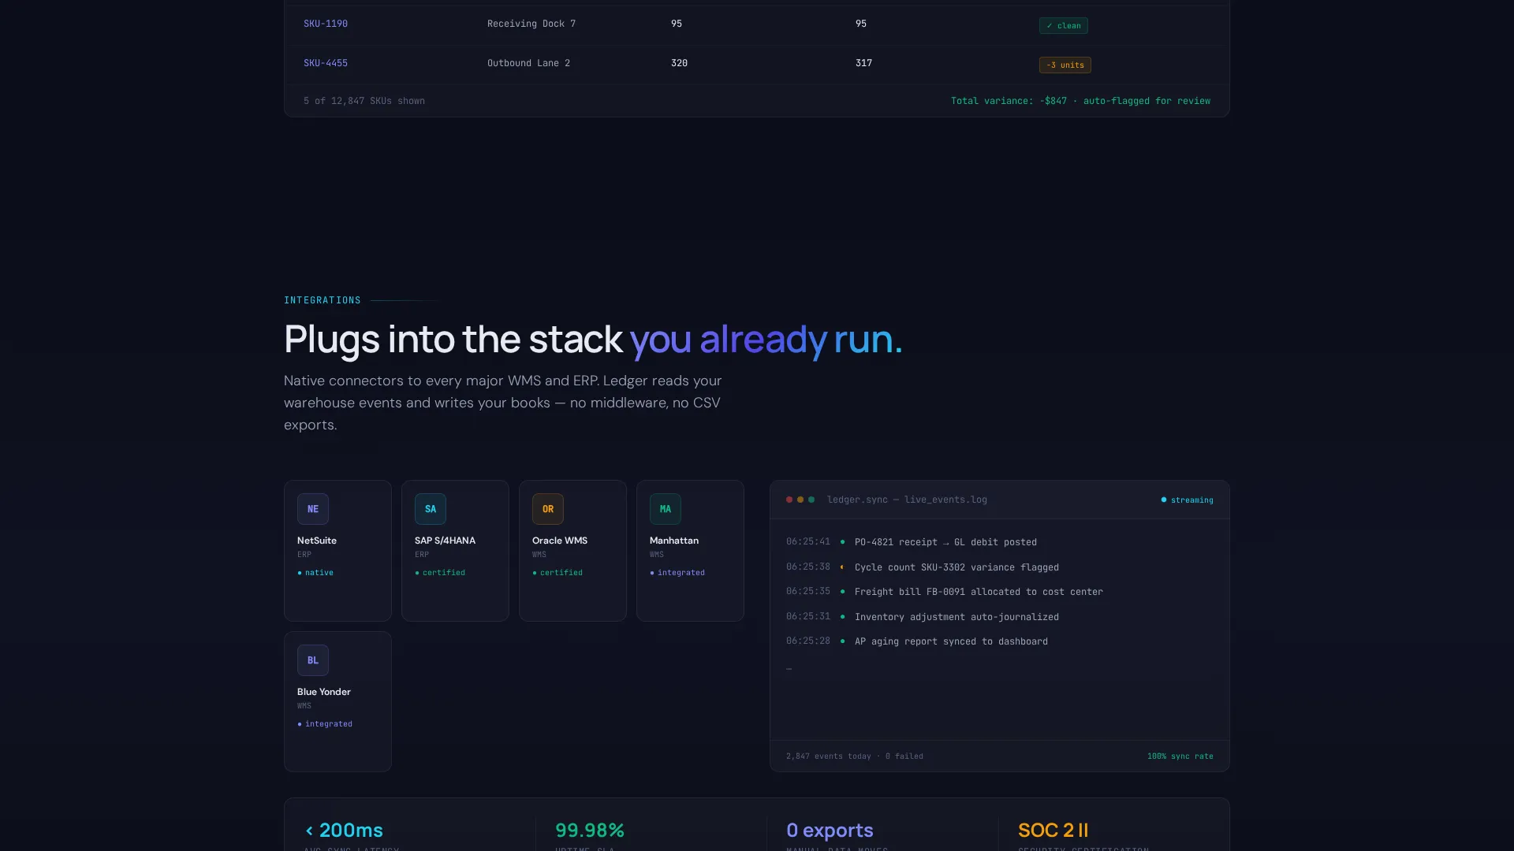Click '5 of 12,847 SKUs shown' text

point(364,101)
